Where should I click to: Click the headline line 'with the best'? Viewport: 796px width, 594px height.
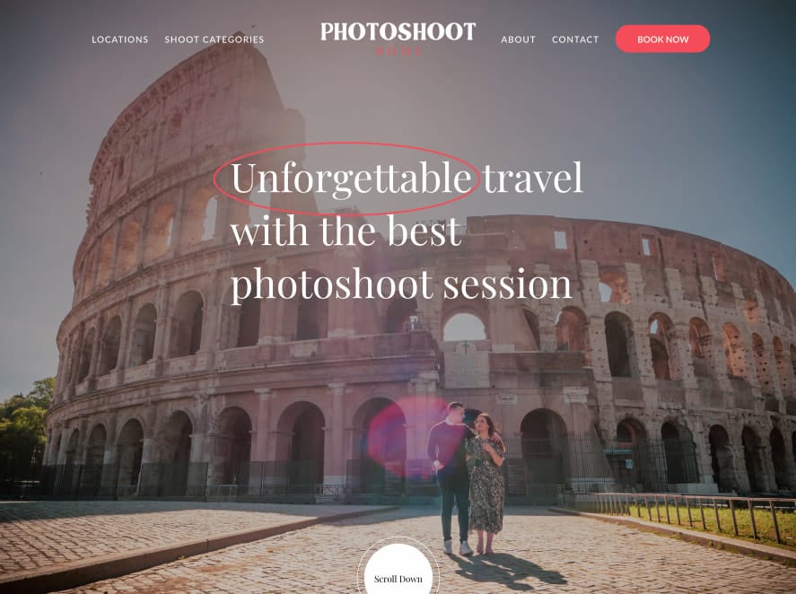(346, 231)
